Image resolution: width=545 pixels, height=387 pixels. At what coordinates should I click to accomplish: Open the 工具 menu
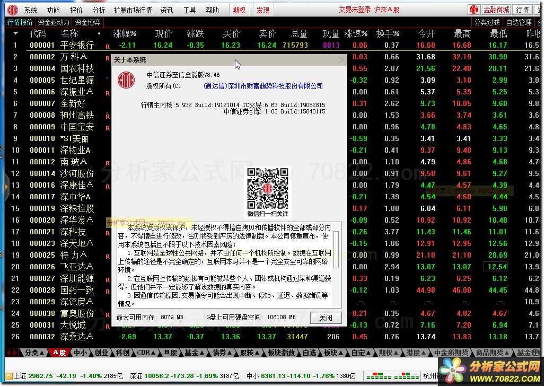tap(189, 10)
